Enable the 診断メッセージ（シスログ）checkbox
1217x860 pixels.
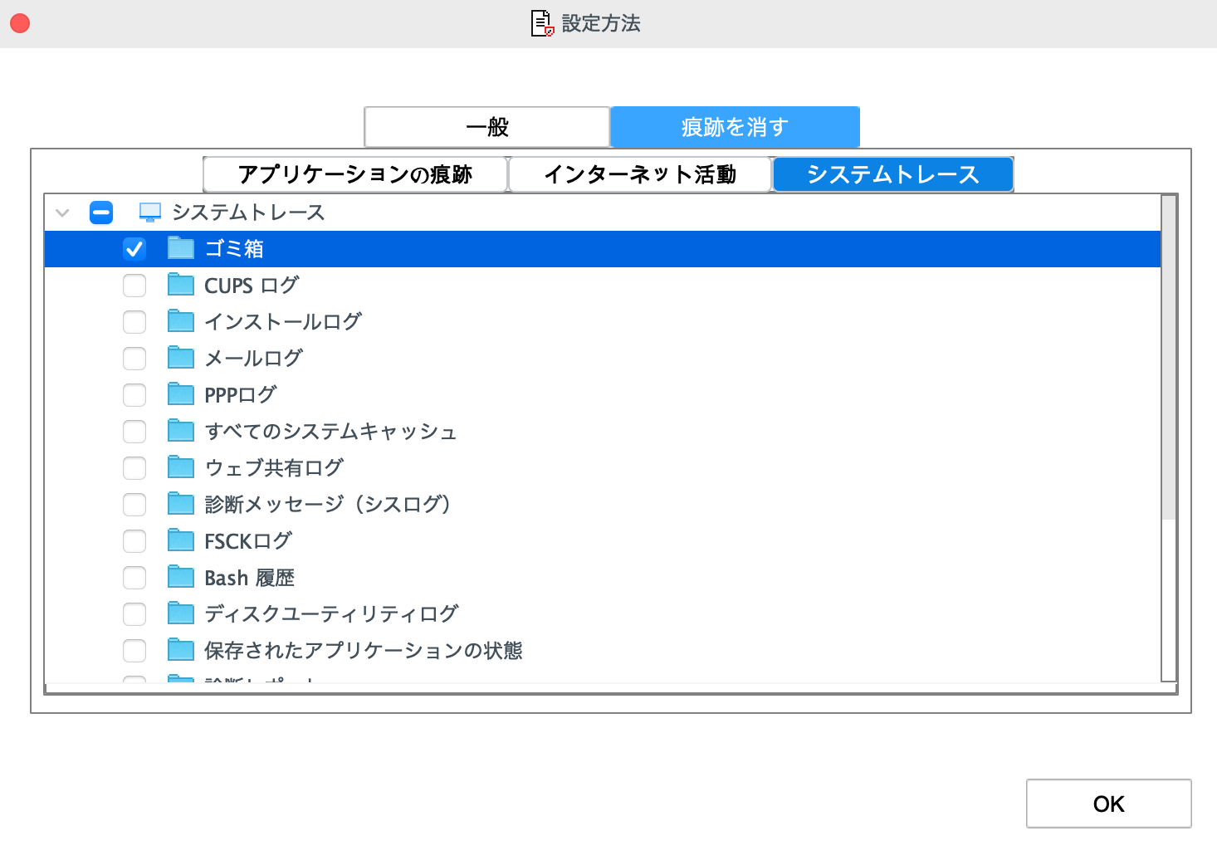tap(134, 504)
